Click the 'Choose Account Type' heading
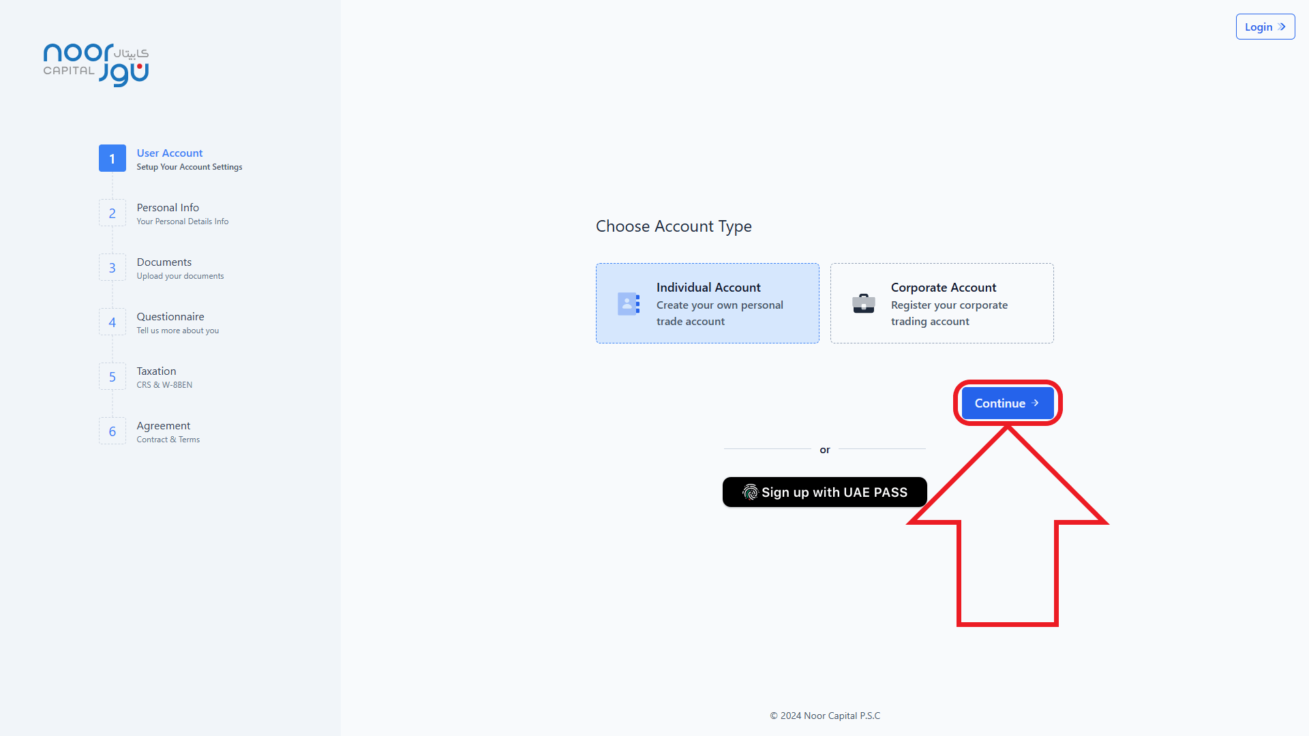The image size is (1309, 736). point(674,226)
